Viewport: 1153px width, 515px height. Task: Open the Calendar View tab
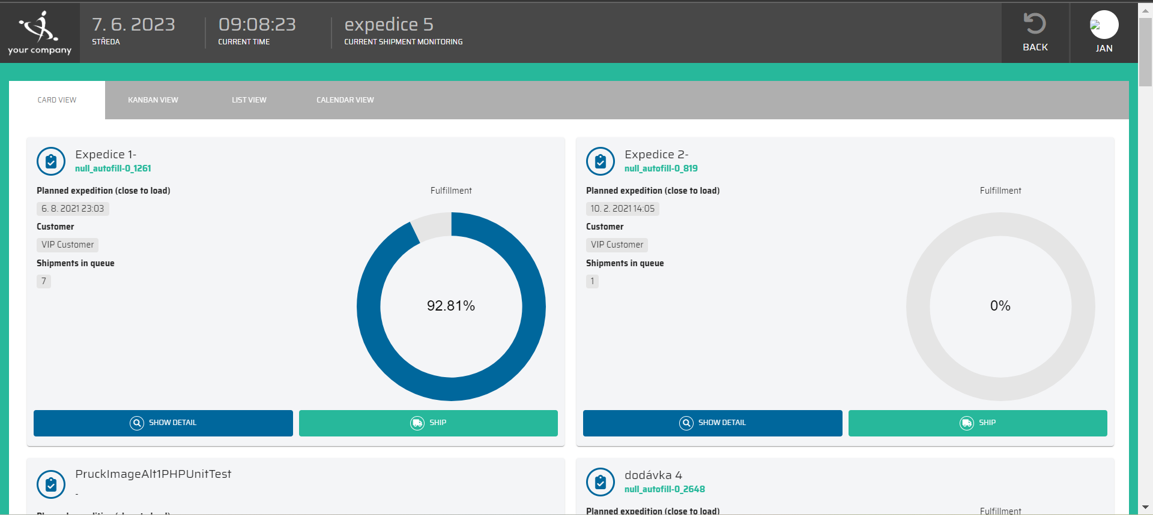click(345, 100)
